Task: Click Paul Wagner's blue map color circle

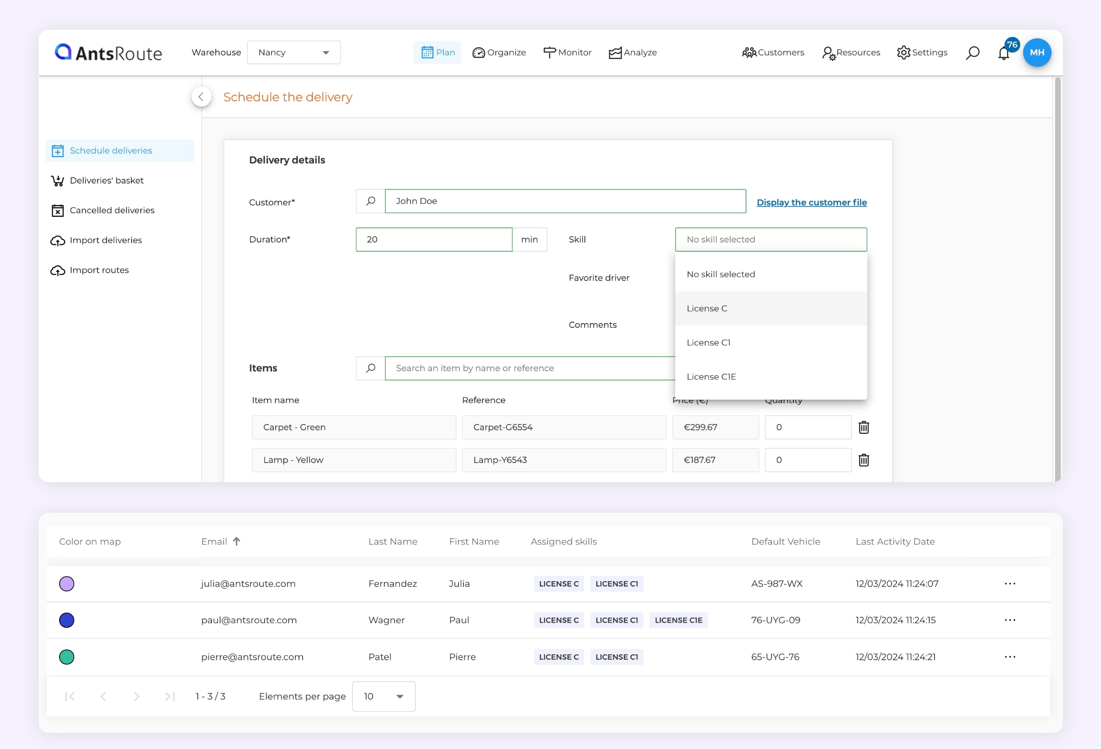Action: point(66,620)
